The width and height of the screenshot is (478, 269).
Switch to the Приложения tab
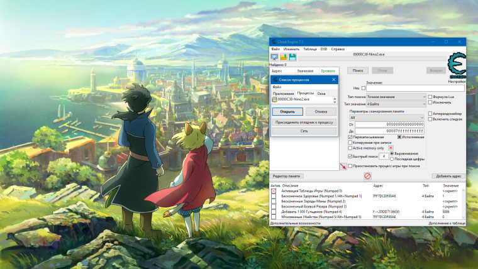click(x=283, y=94)
